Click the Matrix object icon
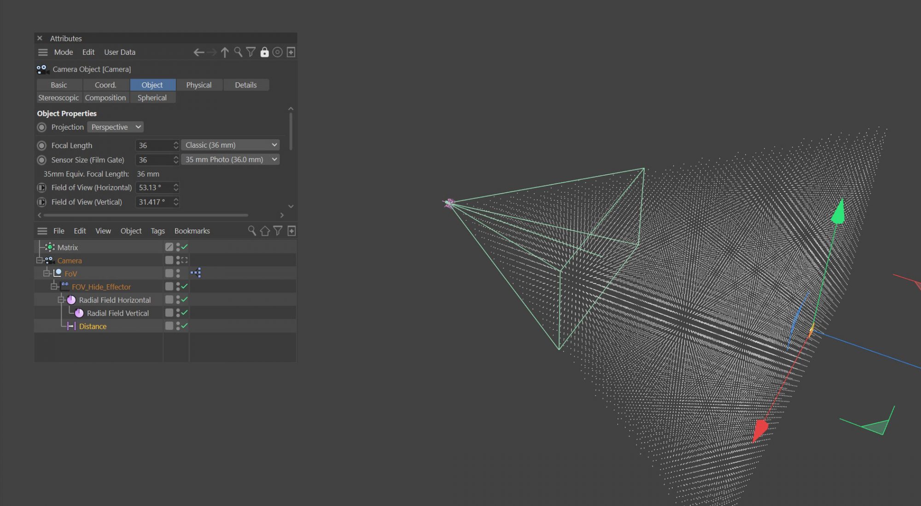921x506 pixels. coord(51,247)
